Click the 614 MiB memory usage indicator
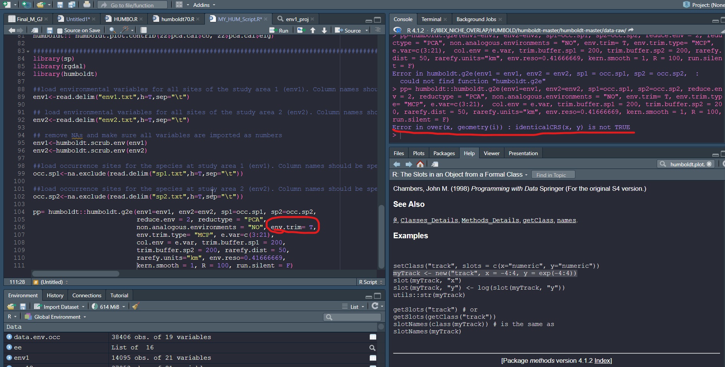The image size is (725, 367). point(108,306)
